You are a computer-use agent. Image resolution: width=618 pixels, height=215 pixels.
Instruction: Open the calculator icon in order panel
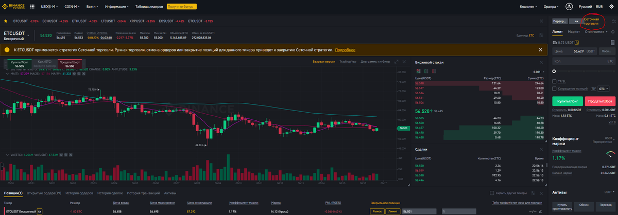point(613,42)
